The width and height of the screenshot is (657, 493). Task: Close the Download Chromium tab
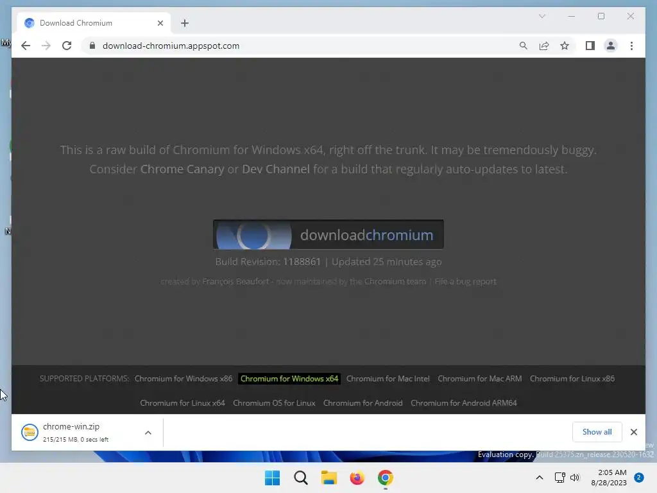tap(160, 23)
